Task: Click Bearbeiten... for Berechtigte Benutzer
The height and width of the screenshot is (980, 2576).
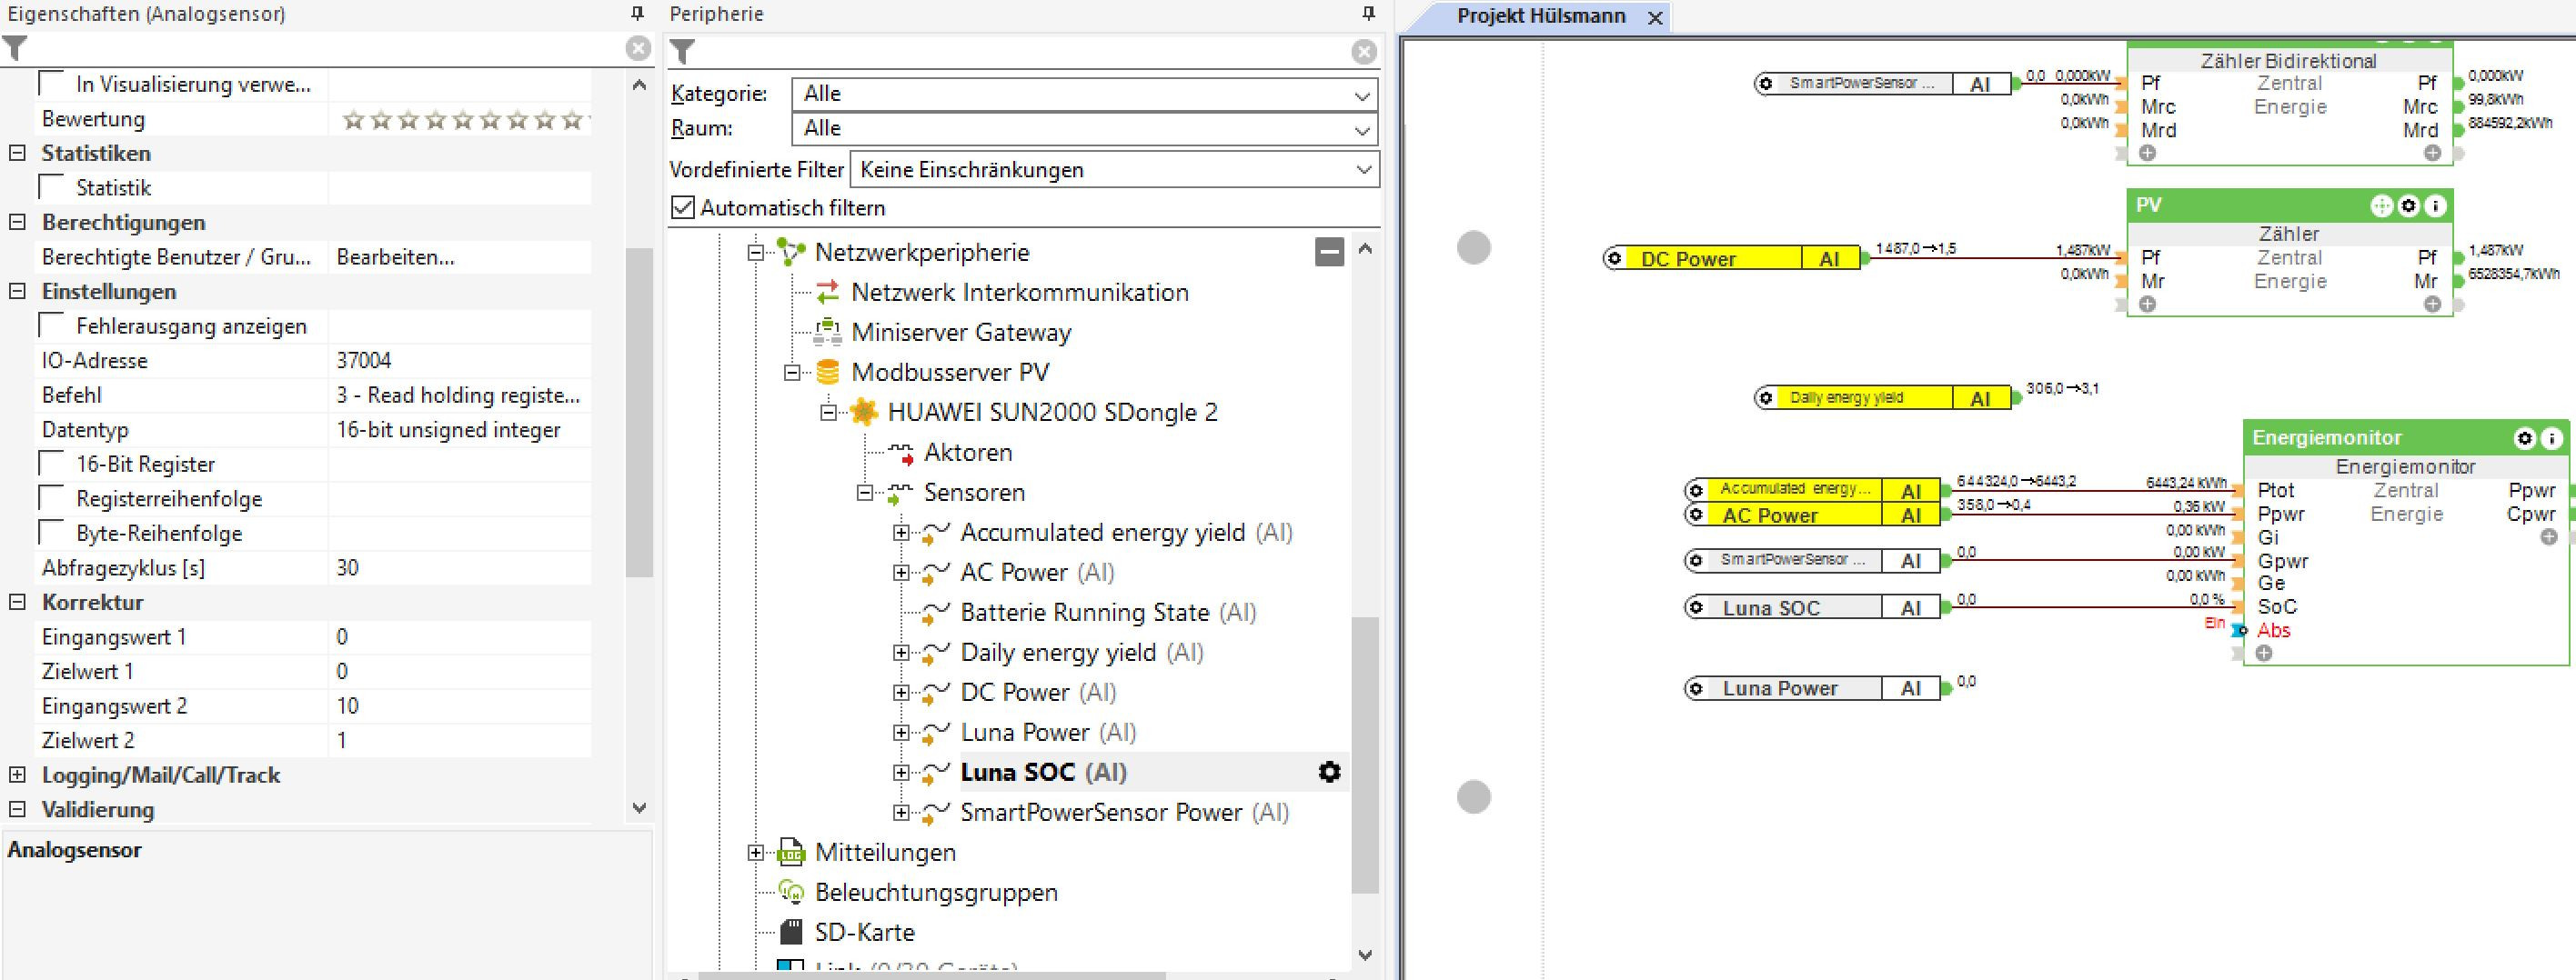Action: (x=396, y=256)
